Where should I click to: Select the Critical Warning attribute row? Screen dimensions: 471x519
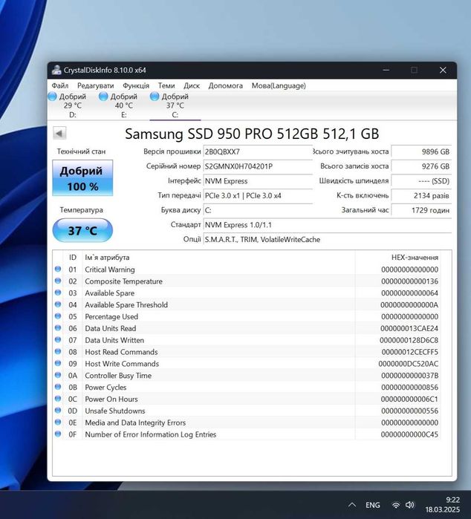pos(247,270)
